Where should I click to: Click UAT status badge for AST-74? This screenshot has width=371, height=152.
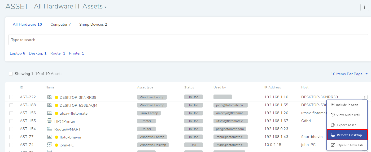coord(194,145)
